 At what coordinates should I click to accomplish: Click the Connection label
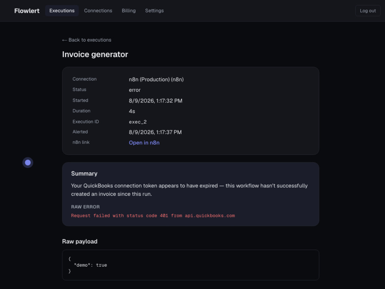coord(84,79)
